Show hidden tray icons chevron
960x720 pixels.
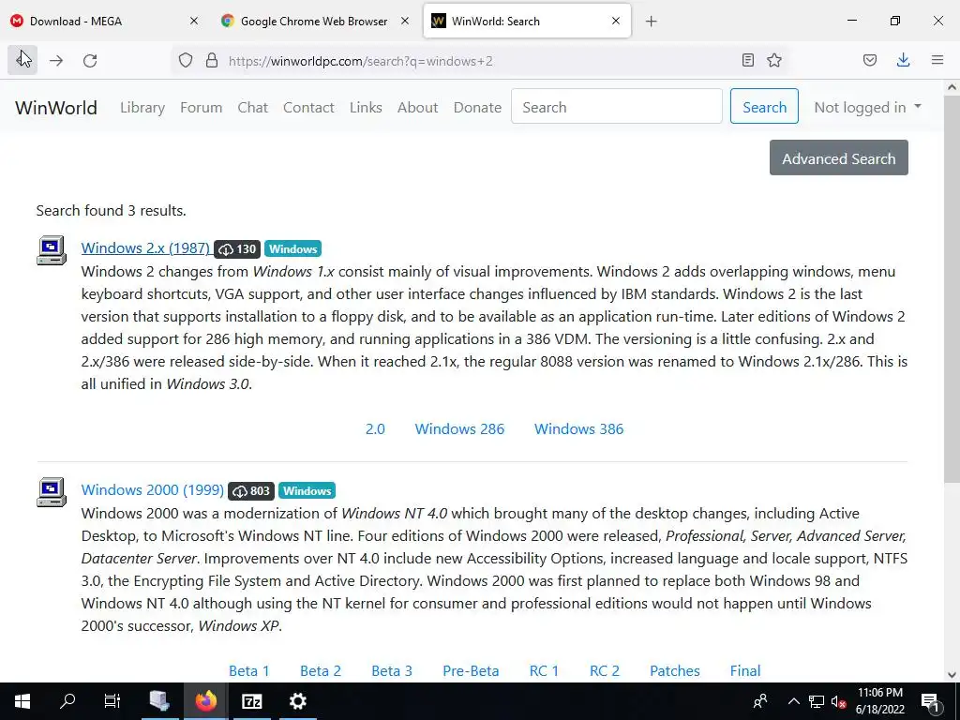(793, 701)
